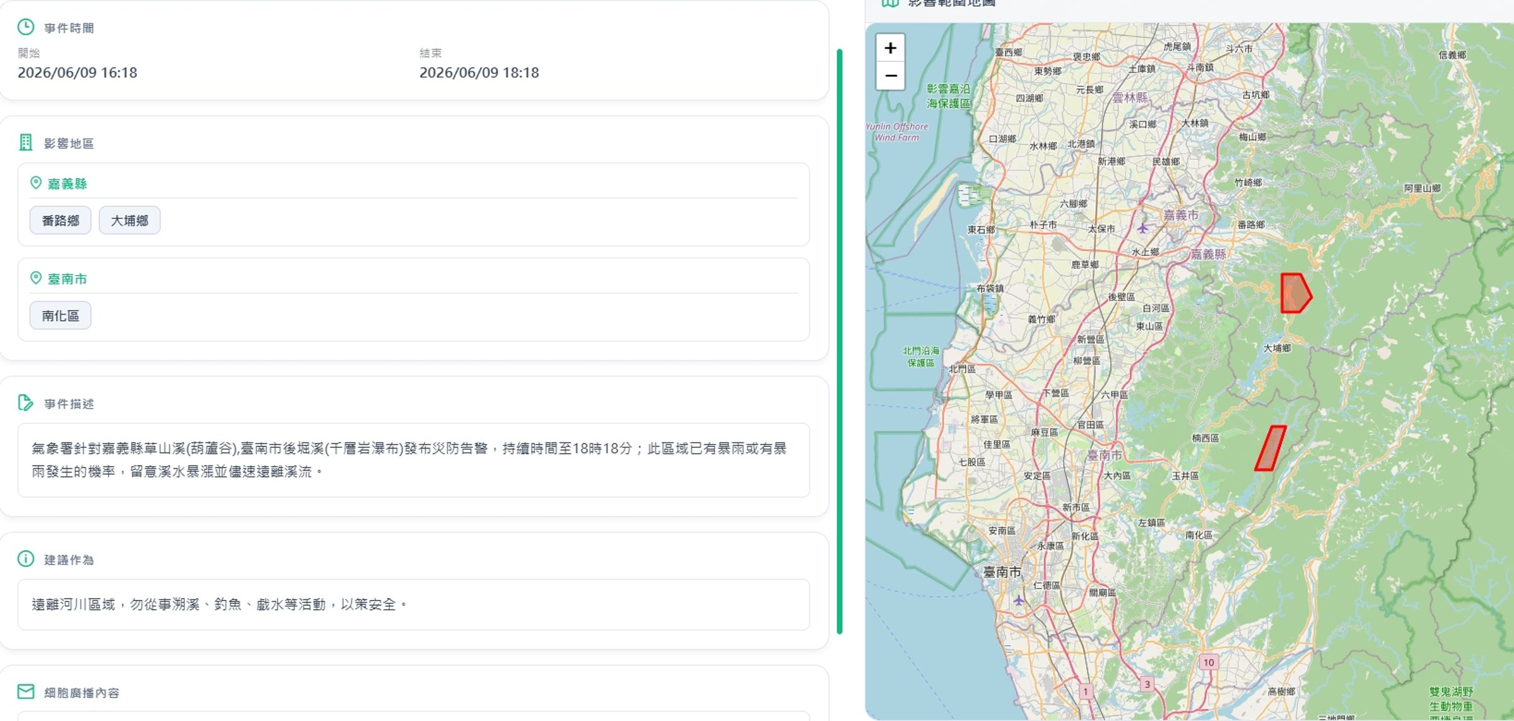Click the 臺南市 city heading
This screenshot has height=721, width=1514.
(67, 279)
